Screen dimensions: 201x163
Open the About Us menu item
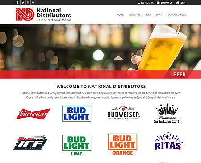click(134, 15)
